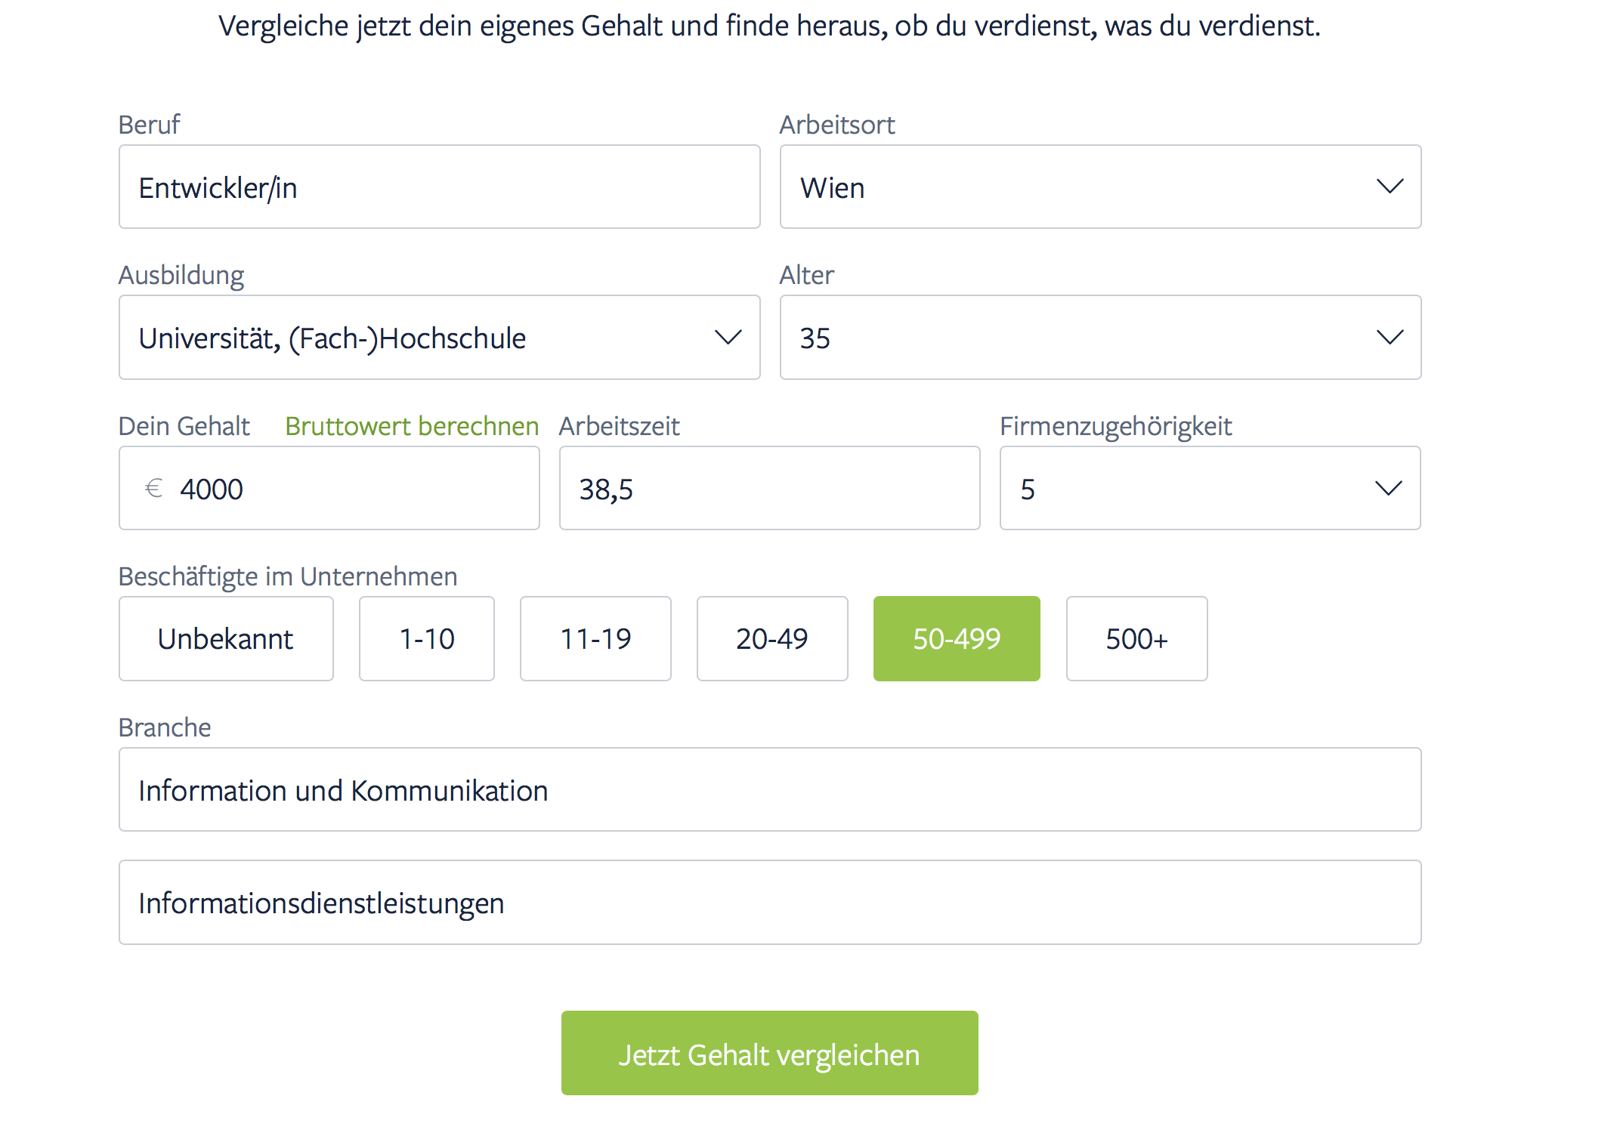Click the Arbeitsort dropdown chevron arrow
The image size is (1617, 1127).
[x=1390, y=187]
